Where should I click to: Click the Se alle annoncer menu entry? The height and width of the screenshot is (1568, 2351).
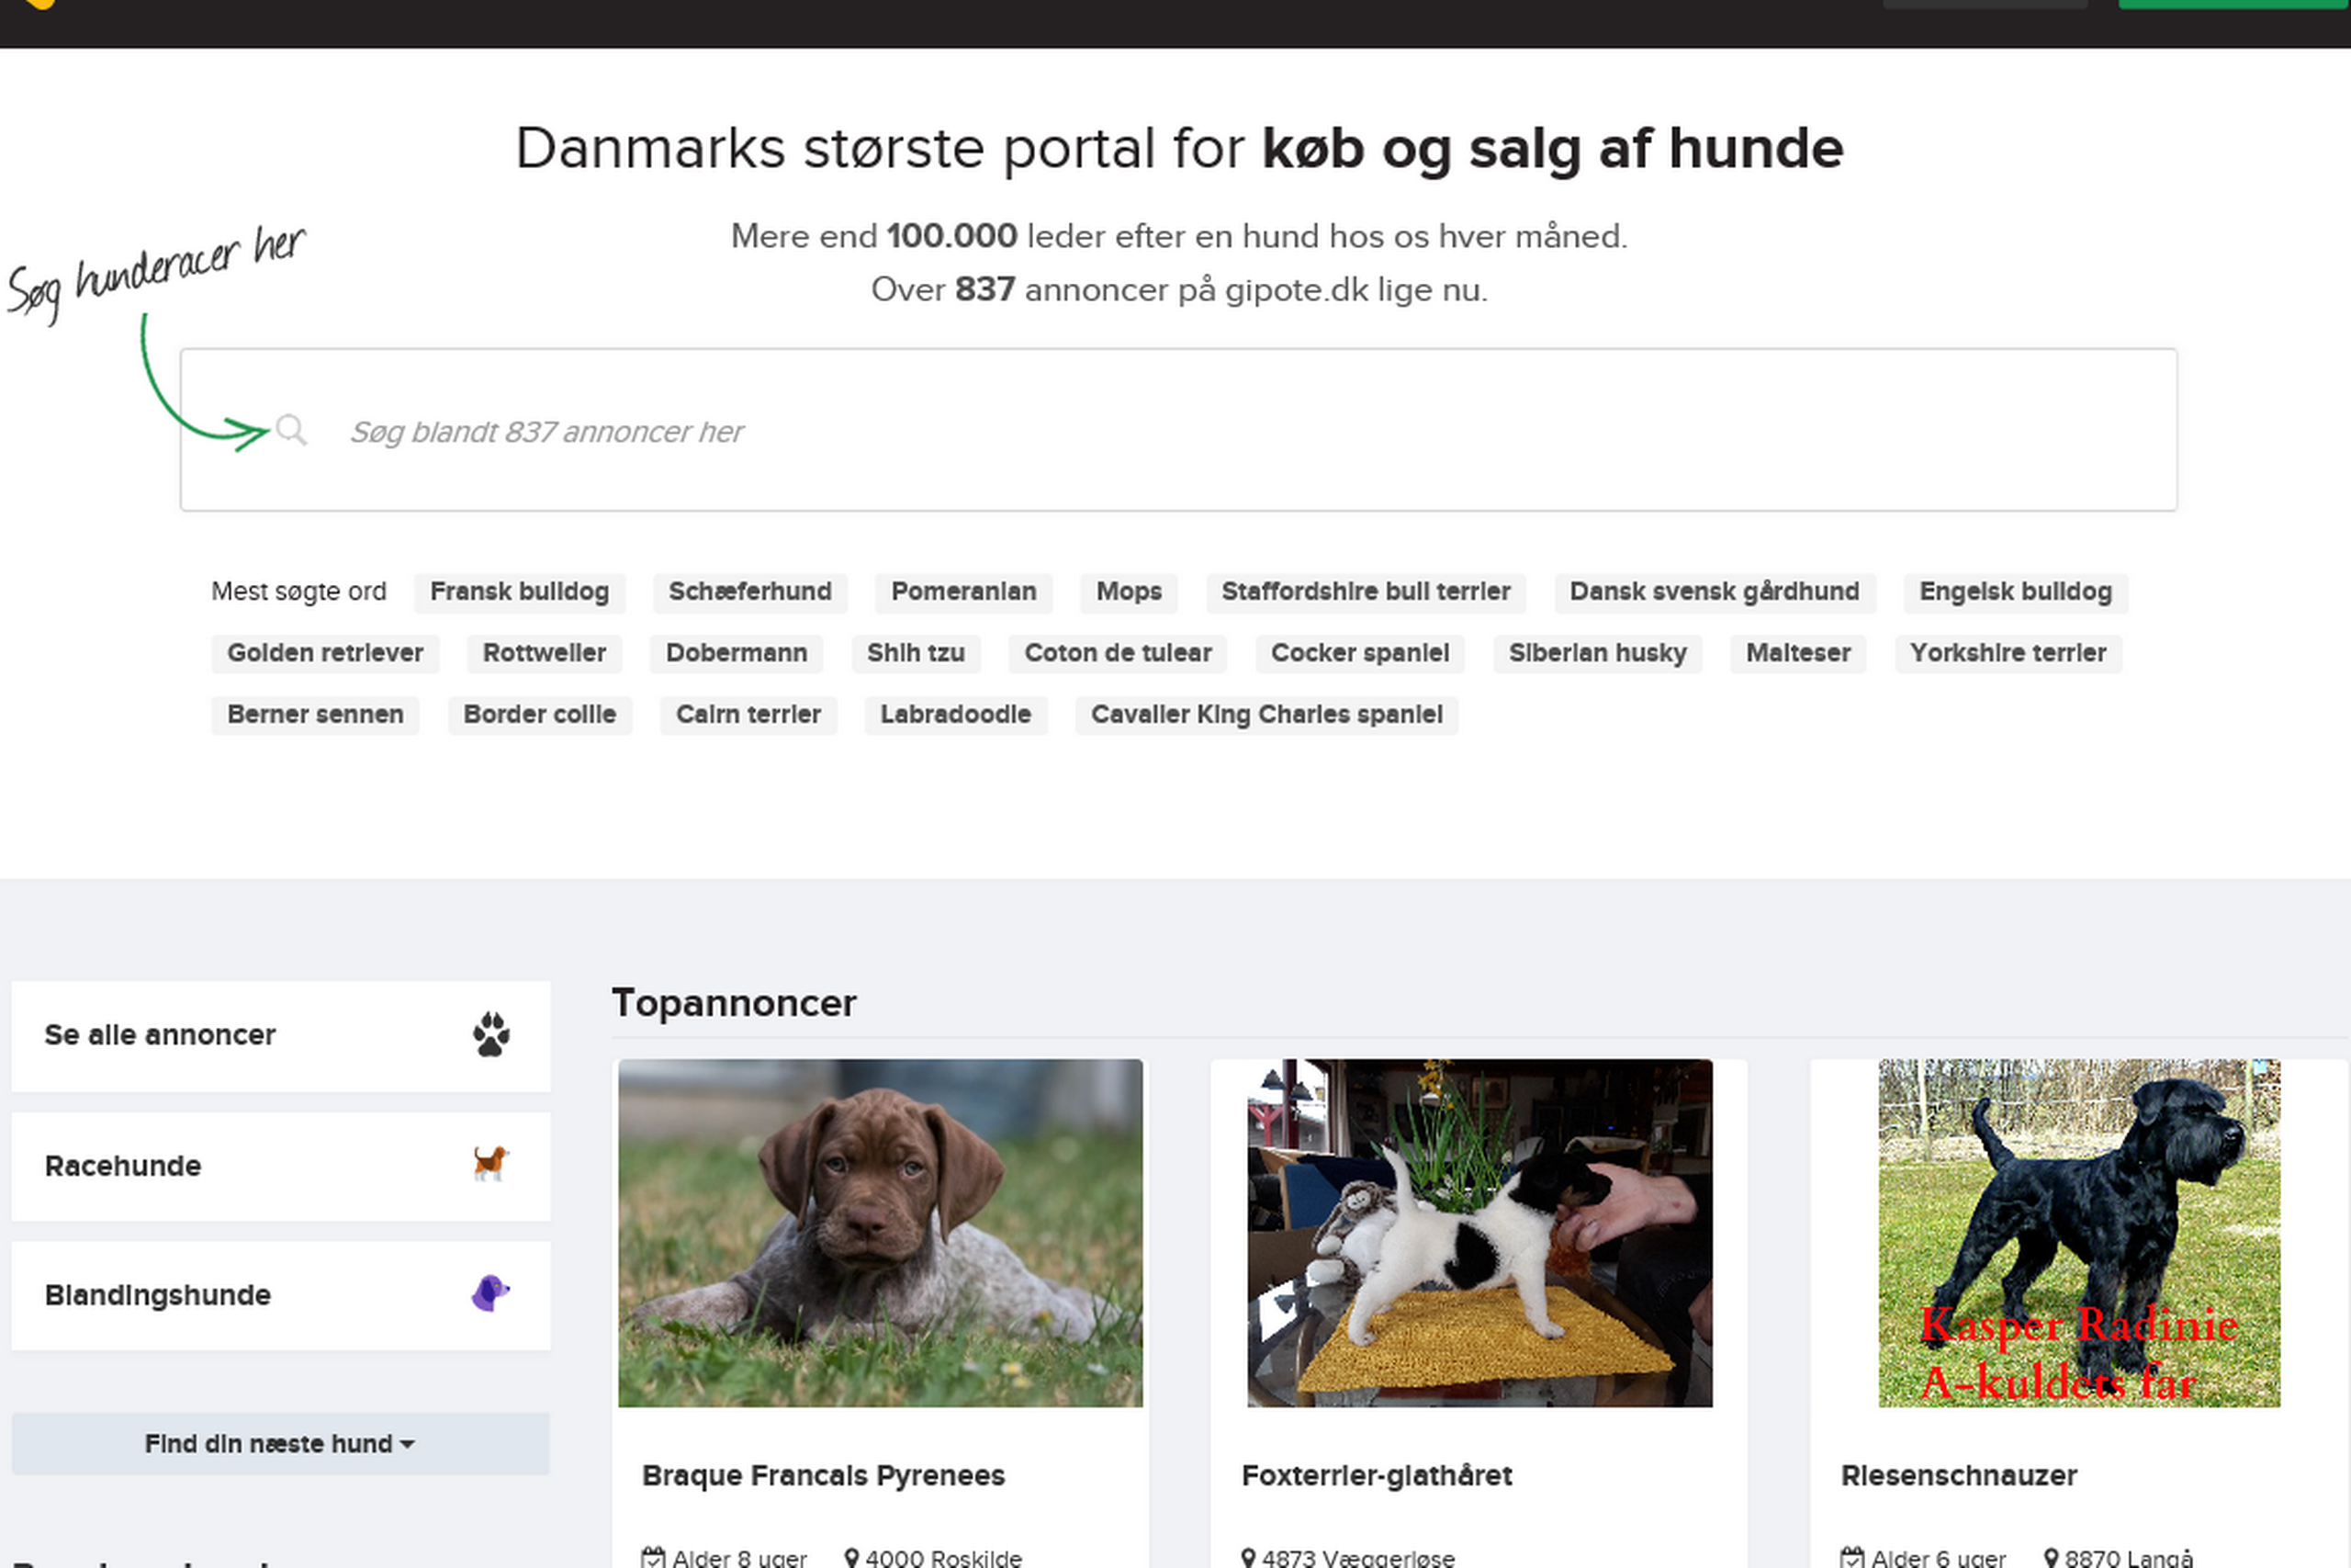pyautogui.click(x=160, y=1035)
